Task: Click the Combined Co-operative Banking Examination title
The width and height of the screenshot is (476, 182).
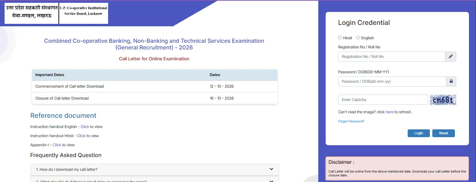Action: click(x=154, y=44)
